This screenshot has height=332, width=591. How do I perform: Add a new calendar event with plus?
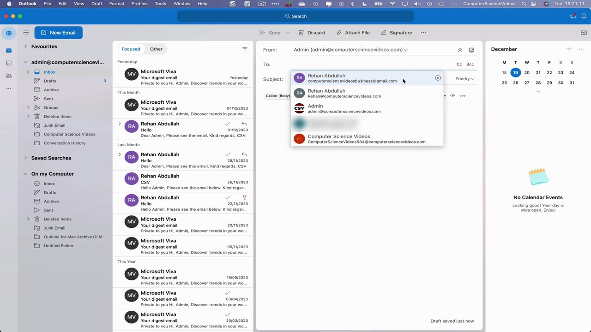569,49
